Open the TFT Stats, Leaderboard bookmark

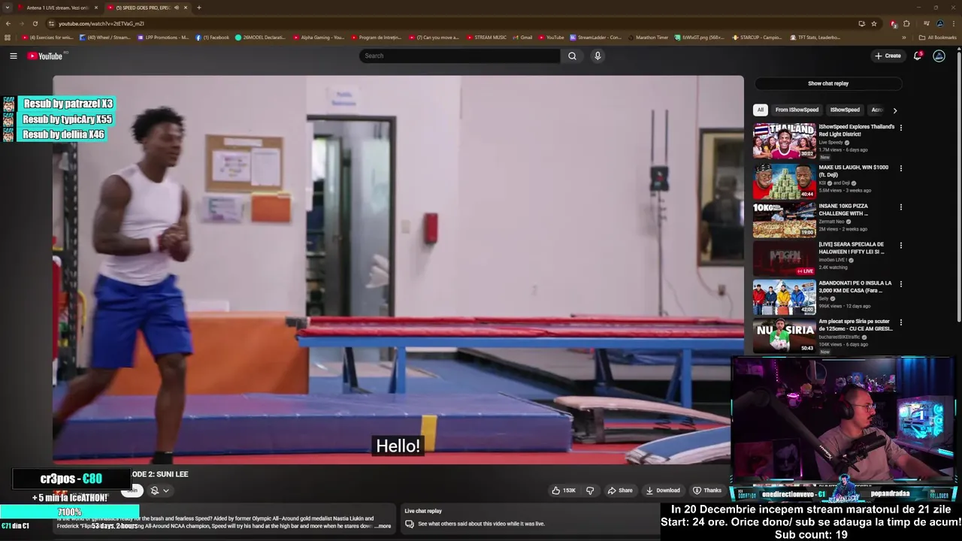(x=815, y=38)
